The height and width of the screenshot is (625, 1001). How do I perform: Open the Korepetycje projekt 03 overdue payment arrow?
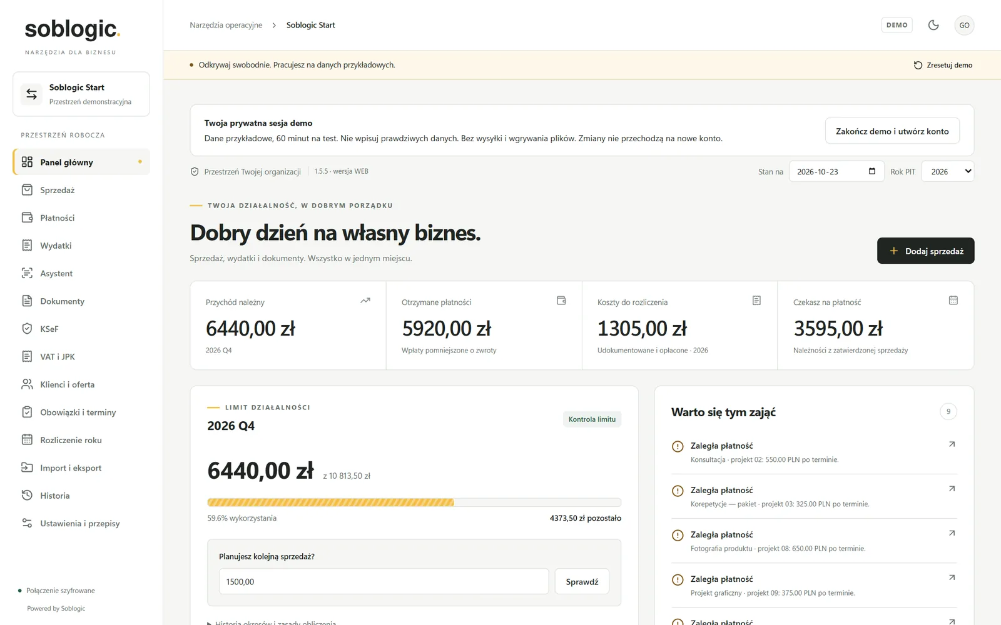click(952, 489)
